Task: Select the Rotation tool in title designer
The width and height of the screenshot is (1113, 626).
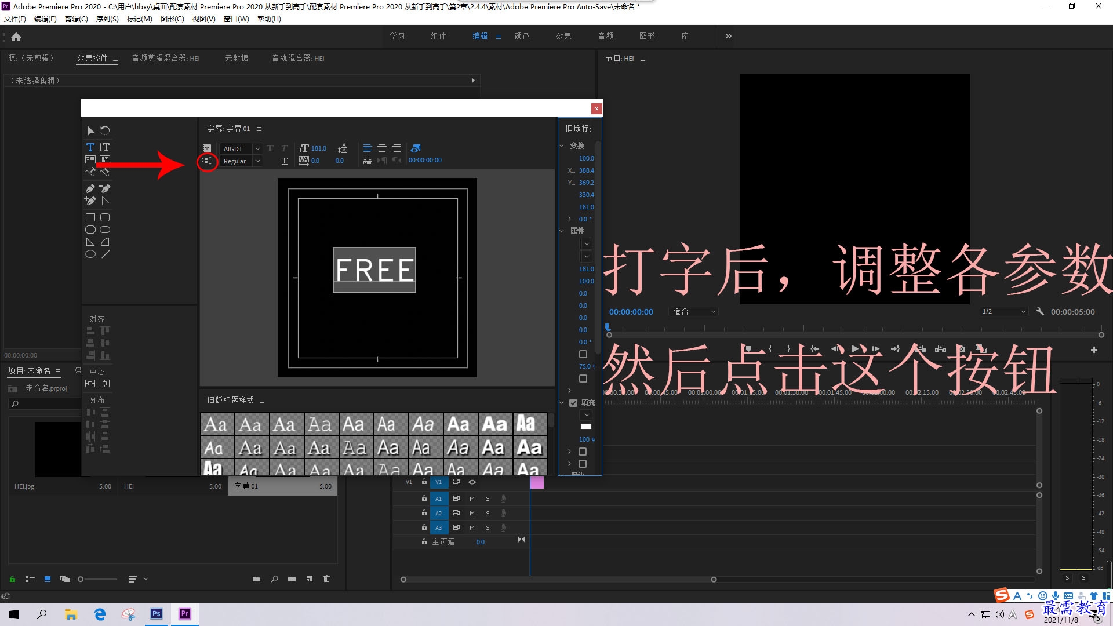Action: pyautogui.click(x=105, y=130)
